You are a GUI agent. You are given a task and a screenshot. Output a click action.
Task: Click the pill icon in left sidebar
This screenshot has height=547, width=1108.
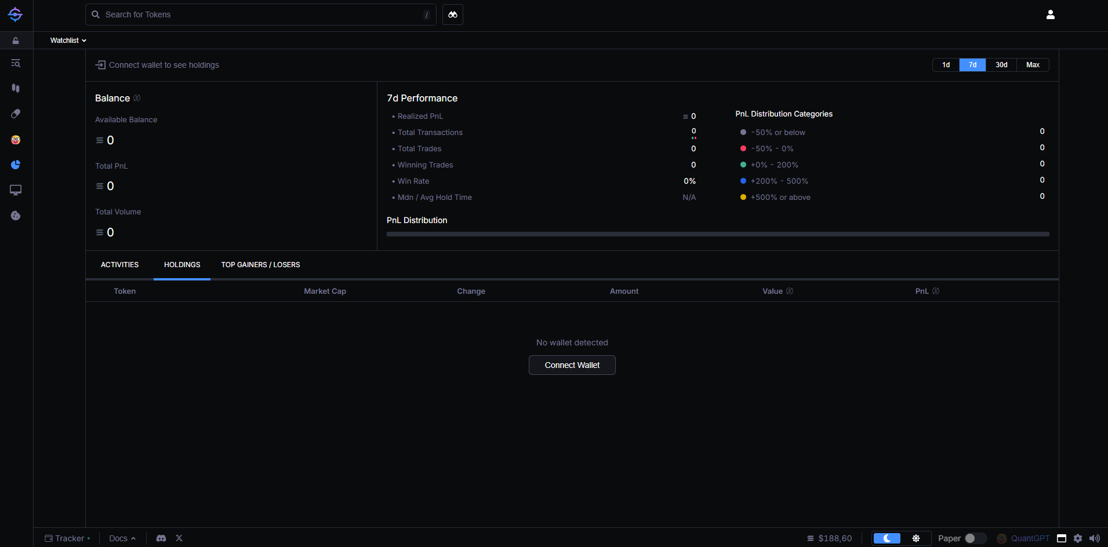click(16, 114)
